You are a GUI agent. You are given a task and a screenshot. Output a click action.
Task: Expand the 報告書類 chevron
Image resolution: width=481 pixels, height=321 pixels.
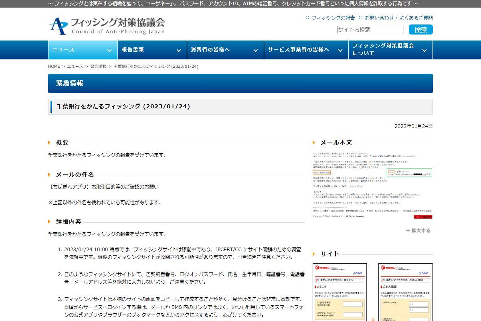[x=178, y=50]
